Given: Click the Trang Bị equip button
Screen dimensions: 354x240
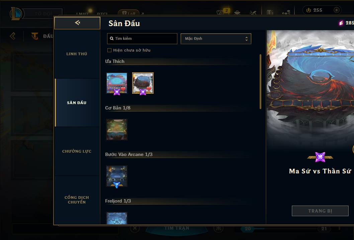Looking at the screenshot, I should pos(320,211).
